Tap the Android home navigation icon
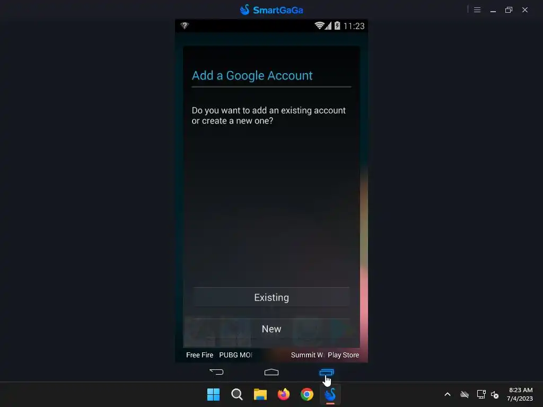 coord(271,372)
